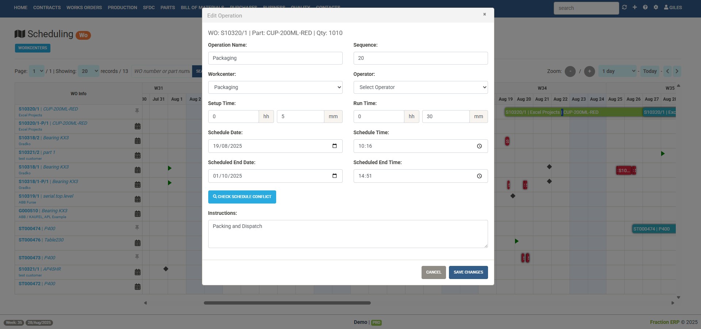The width and height of the screenshot is (701, 329).
Task: Change the '1 day' zoom interval dropdown
Action: (x=617, y=71)
